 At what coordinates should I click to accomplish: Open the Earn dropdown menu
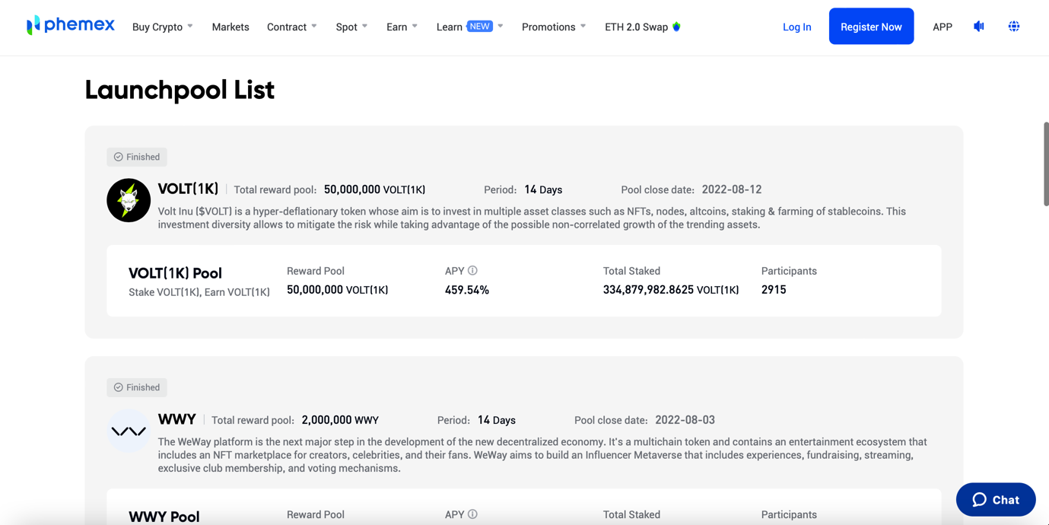click(402, 27)
